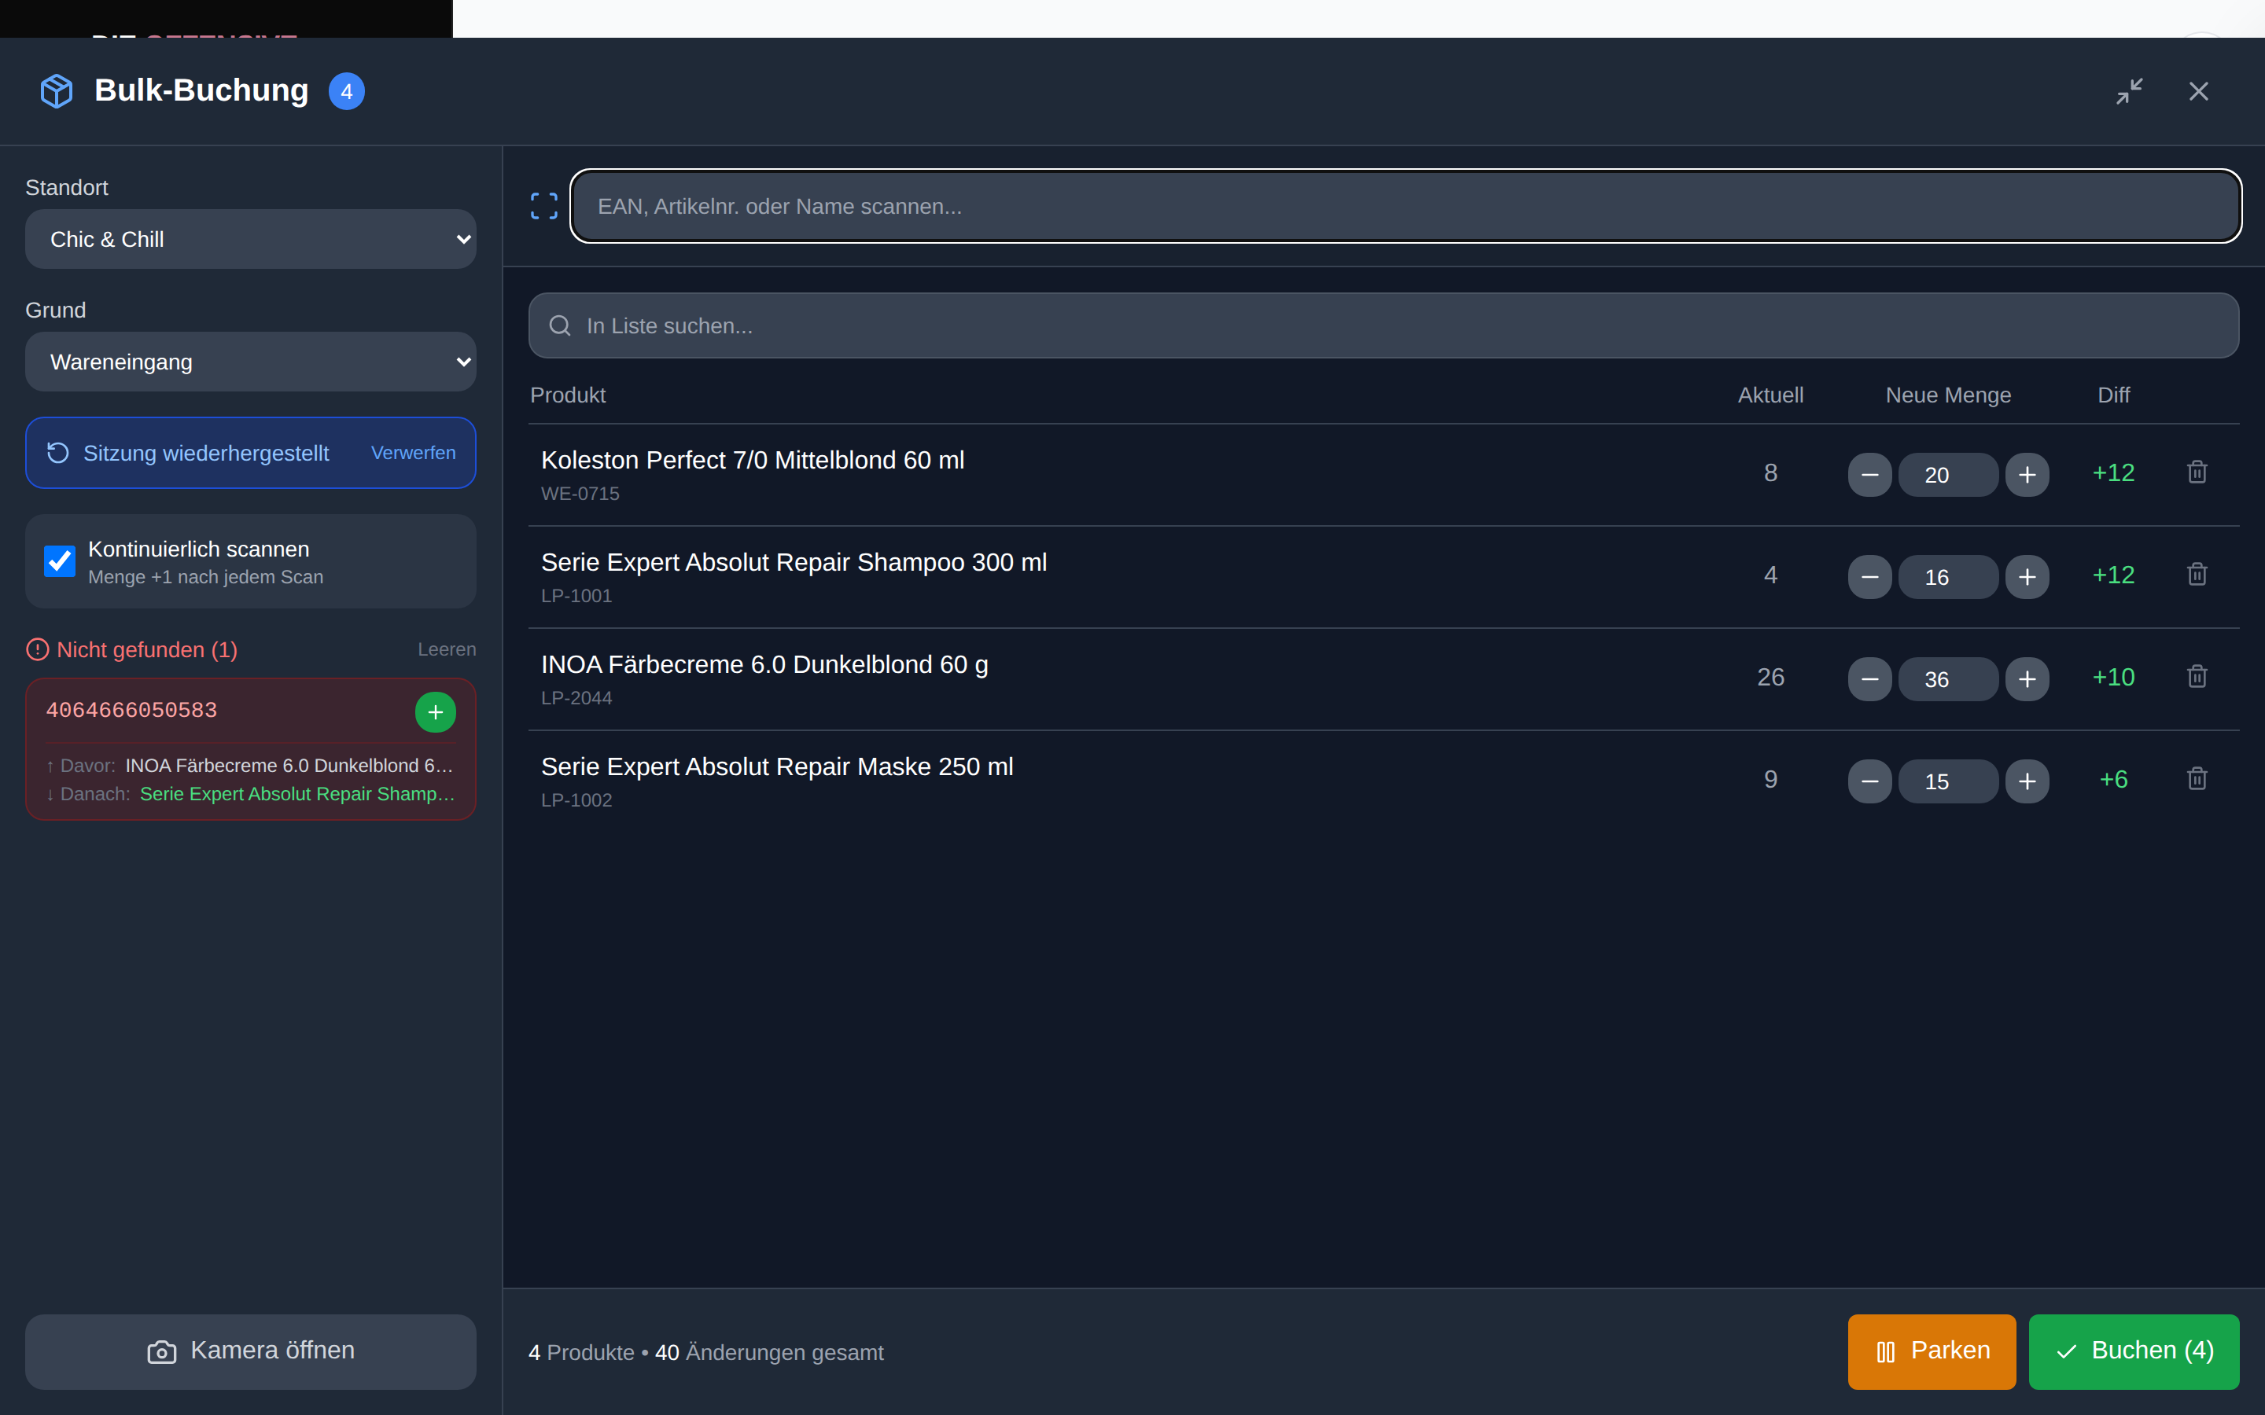Increase quantity for Absolut Repair Maske

[x=2027, y=781]
